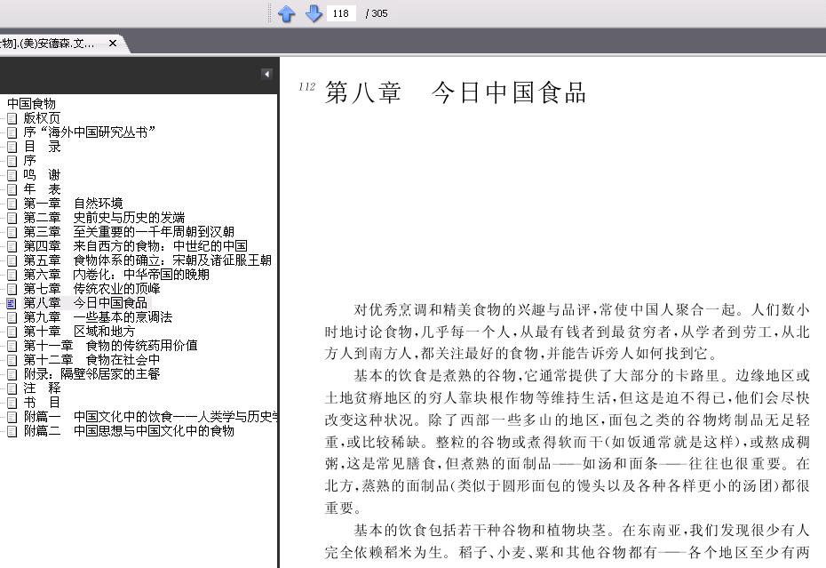
Task: Open bookmark 年 表
Action: 42,188
